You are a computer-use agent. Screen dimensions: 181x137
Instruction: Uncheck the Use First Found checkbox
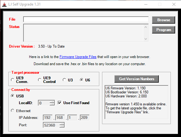[x=60, y=103]
